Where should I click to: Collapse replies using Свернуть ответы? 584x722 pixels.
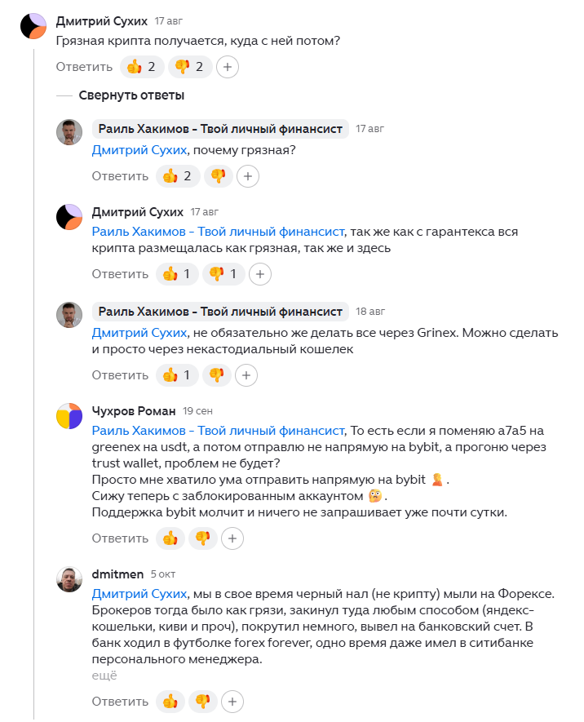[x=129, y=95]
